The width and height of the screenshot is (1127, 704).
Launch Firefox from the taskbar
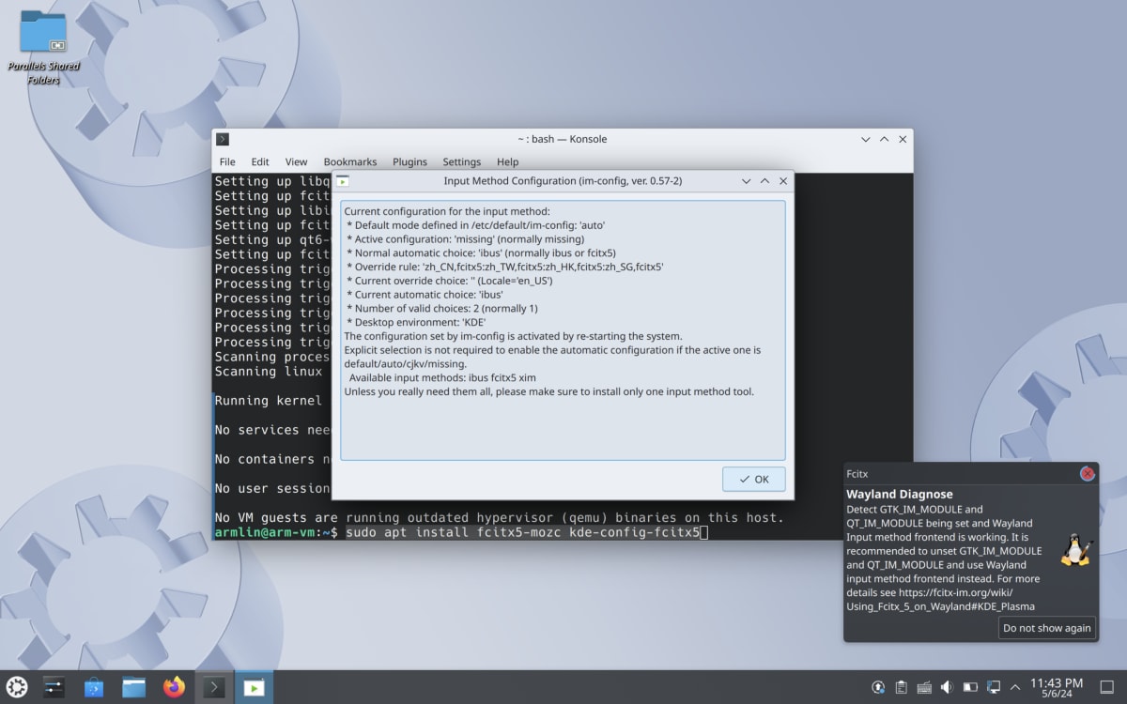(175, 687)
